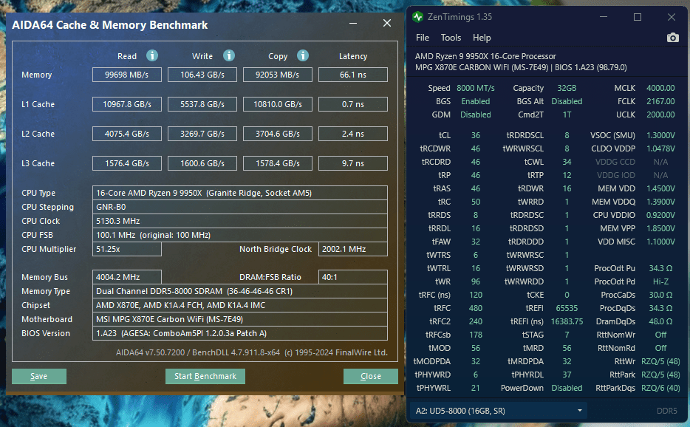Image resolution: width=690 pixels, height=427 pixels.
Task: Click the Chipset AMD X870E field
Action: coord(240,306)
